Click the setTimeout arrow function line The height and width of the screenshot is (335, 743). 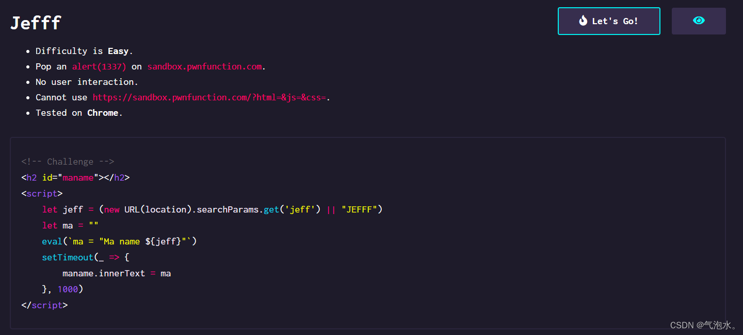click(x=86, y=257)
